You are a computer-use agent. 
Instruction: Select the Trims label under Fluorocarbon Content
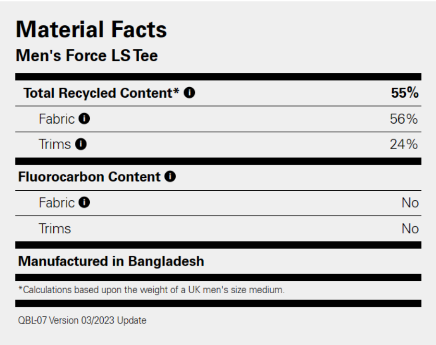pyautogui.click(x=55, y=229)
